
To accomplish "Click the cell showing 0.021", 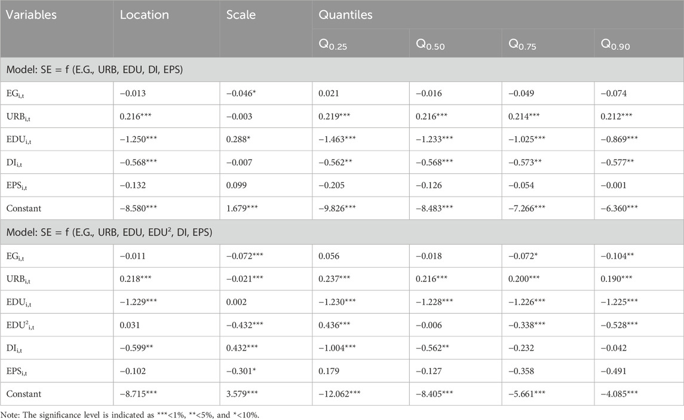I will tap(329, 93).
